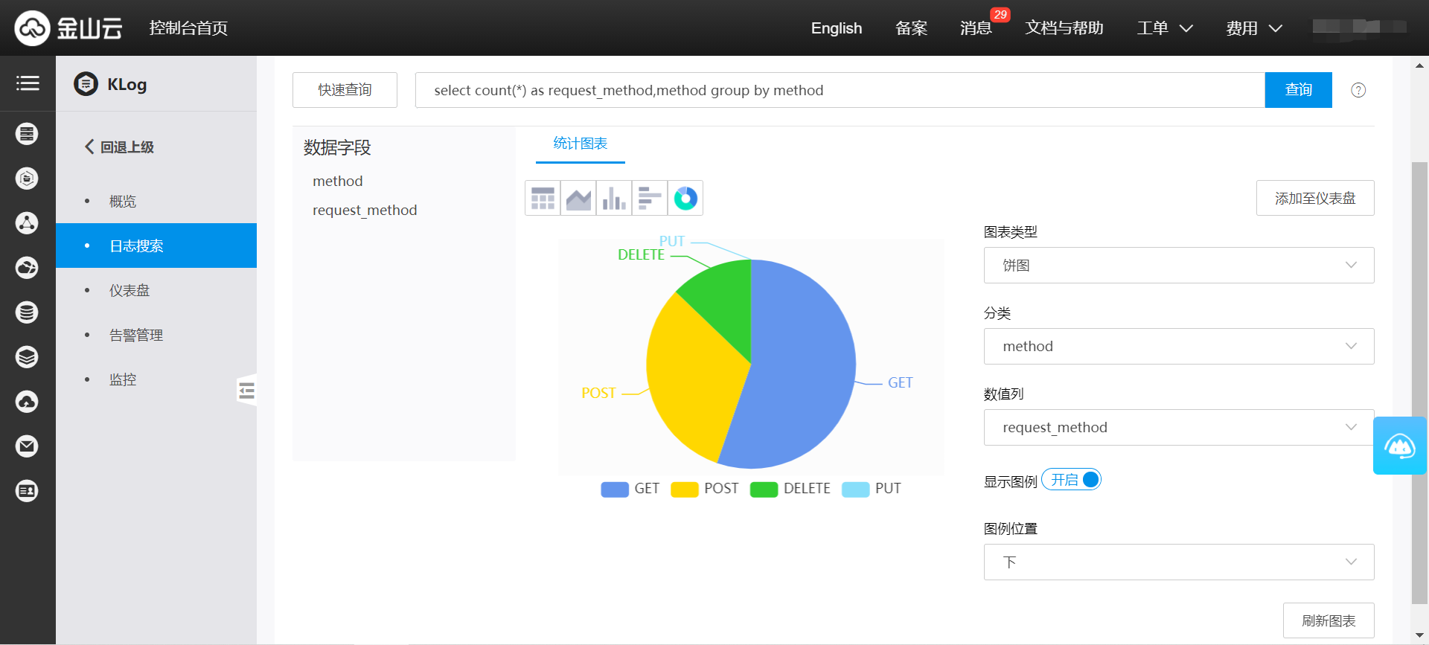Open the 图例位置 legend position dropdown
Image resolution: width=1429 pixels, height=645 pixels.
click(1178, 562)
